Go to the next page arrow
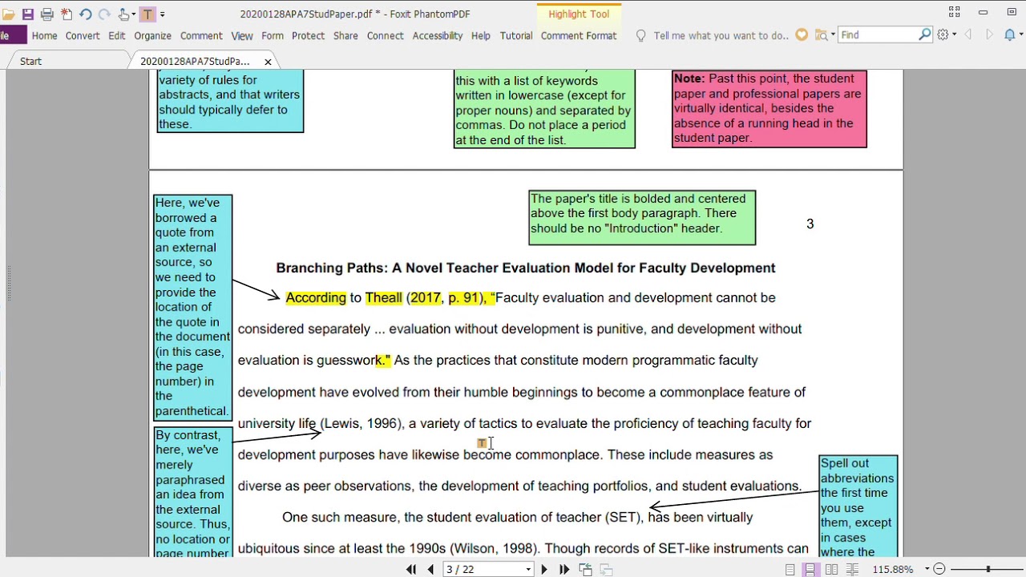 point(543,569)
